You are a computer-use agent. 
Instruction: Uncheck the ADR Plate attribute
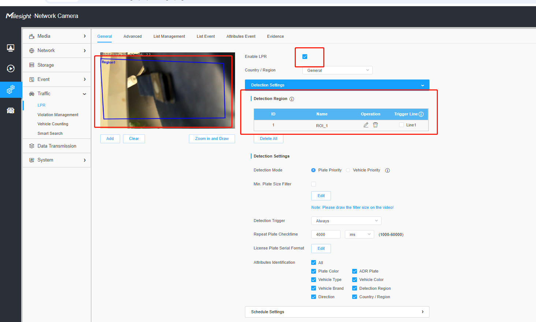354,271
